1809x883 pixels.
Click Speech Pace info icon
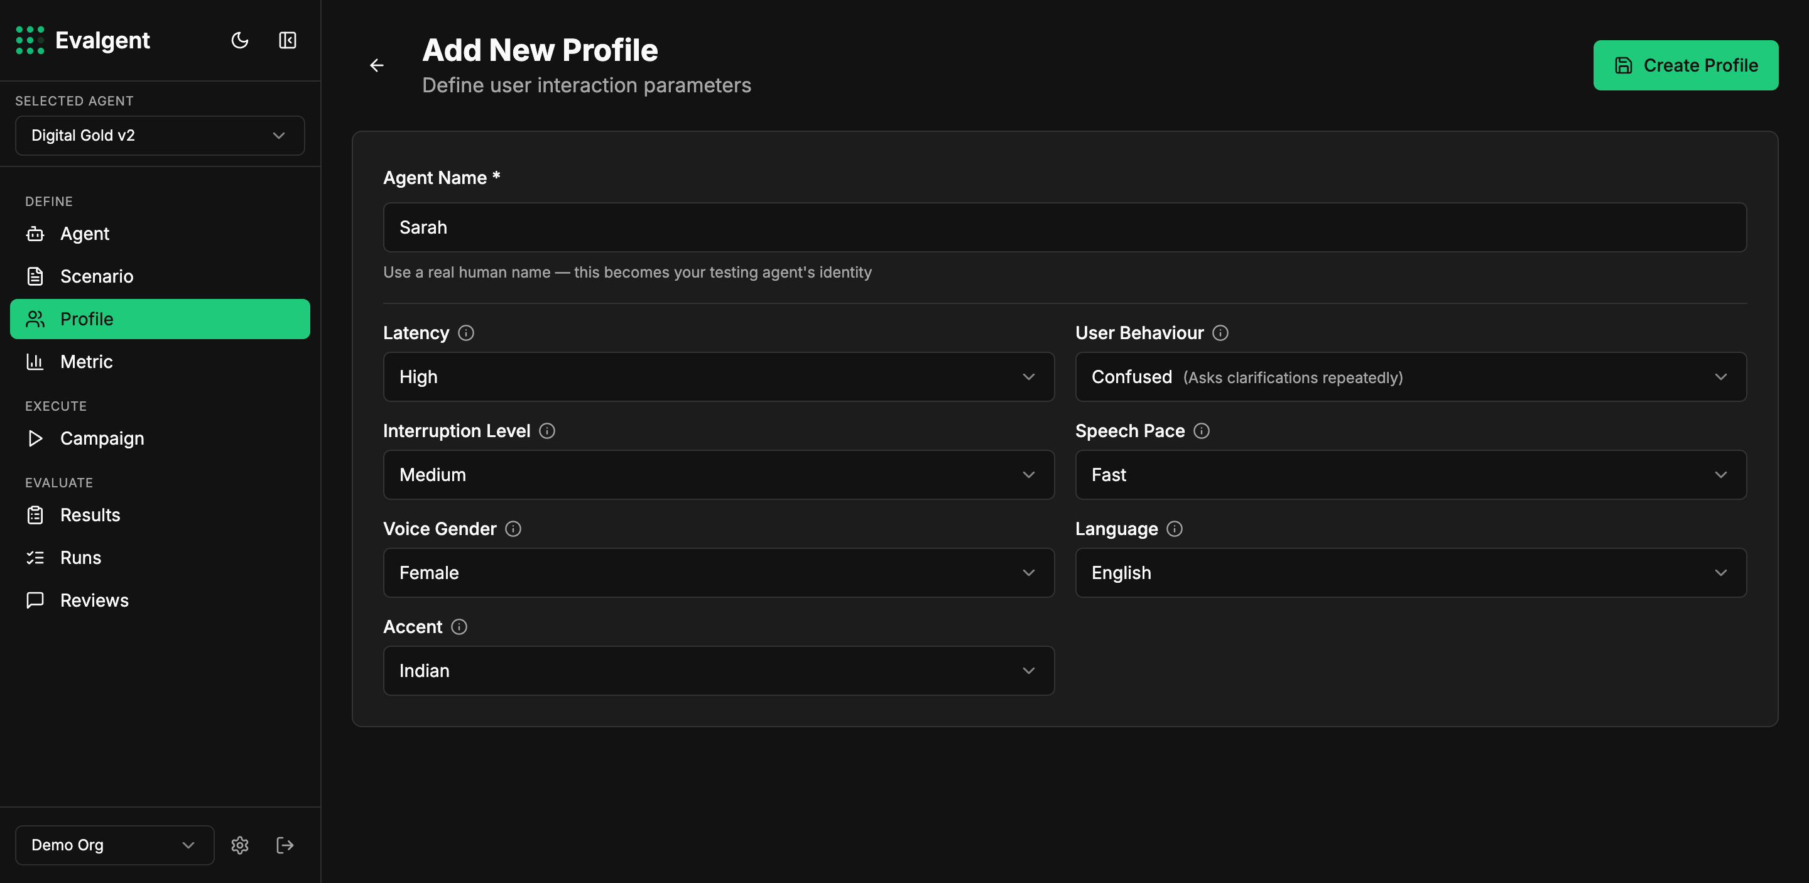pos(1201,431)
